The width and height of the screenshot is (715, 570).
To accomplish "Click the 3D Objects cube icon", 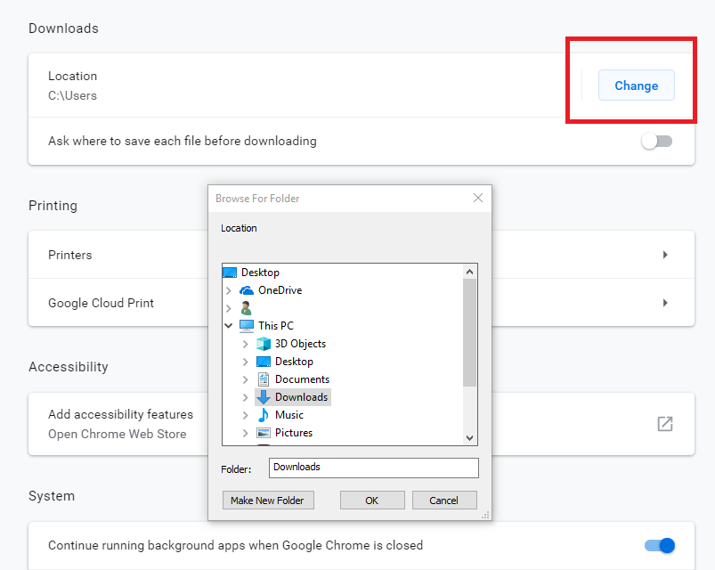I will pos(263,344).
